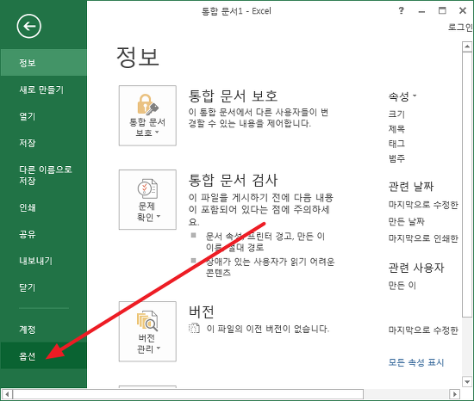
Task: Click vertical scrollbar down arrow
Action: (467, 381)
